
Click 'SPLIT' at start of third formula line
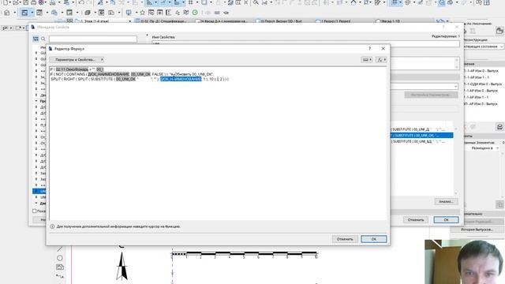pyautogui.click(x=55, y=79)
